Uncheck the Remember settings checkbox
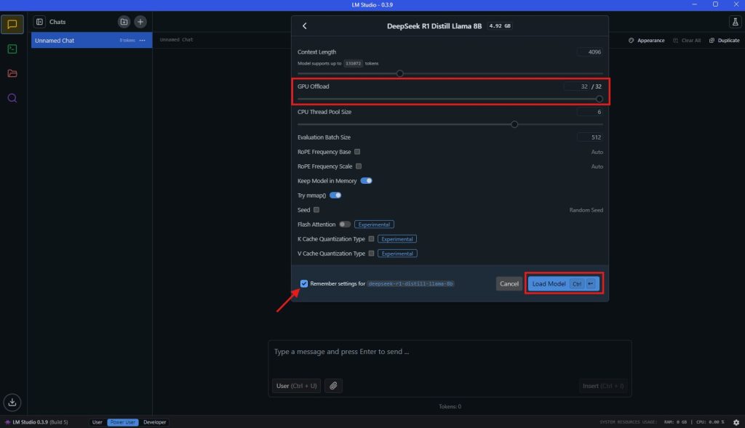Viewport: 745px width, 428px height. click(304, 283)
